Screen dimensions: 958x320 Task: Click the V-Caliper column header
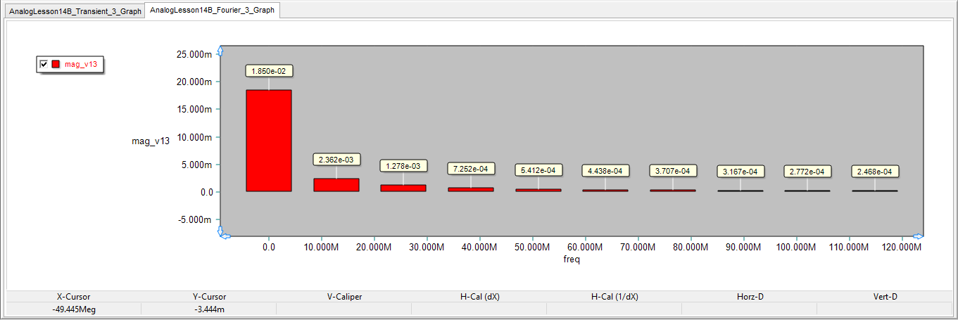click(344, 297)
